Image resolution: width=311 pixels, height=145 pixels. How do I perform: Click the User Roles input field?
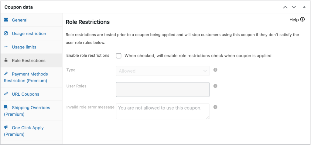(163, 89)
